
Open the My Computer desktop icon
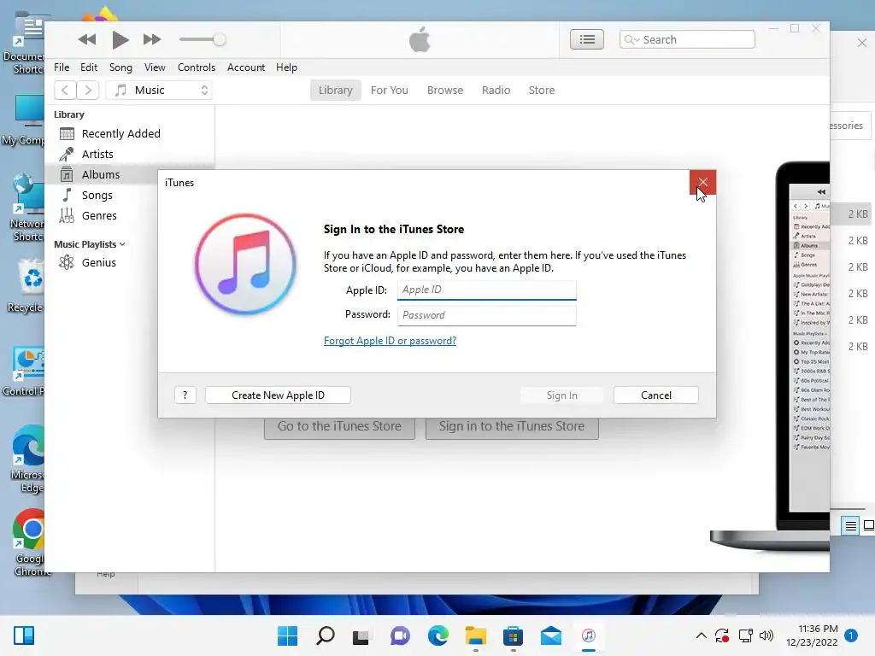pyautogui.click(x=23, y=120)
